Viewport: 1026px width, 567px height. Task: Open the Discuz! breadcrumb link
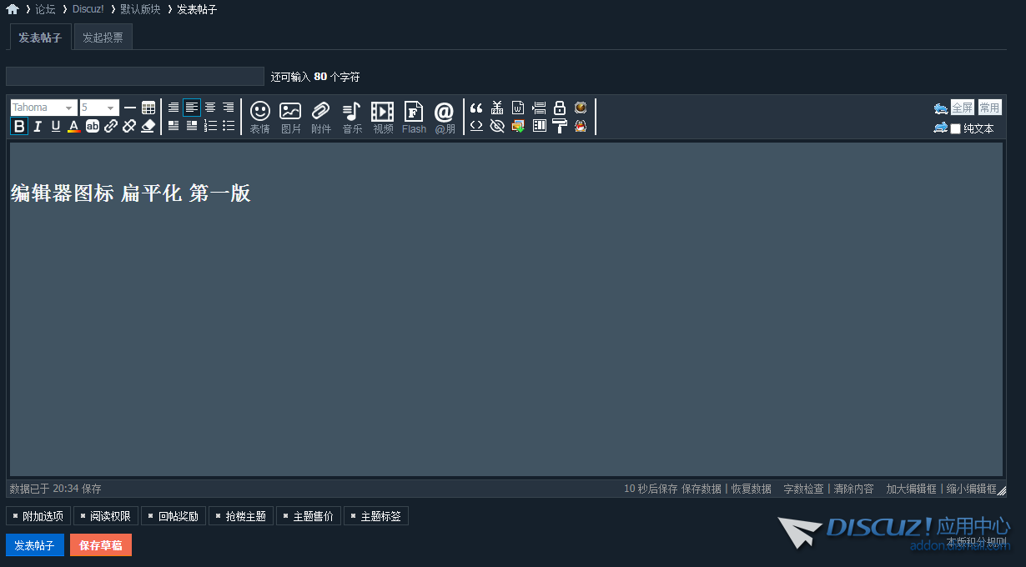[88, 9]
